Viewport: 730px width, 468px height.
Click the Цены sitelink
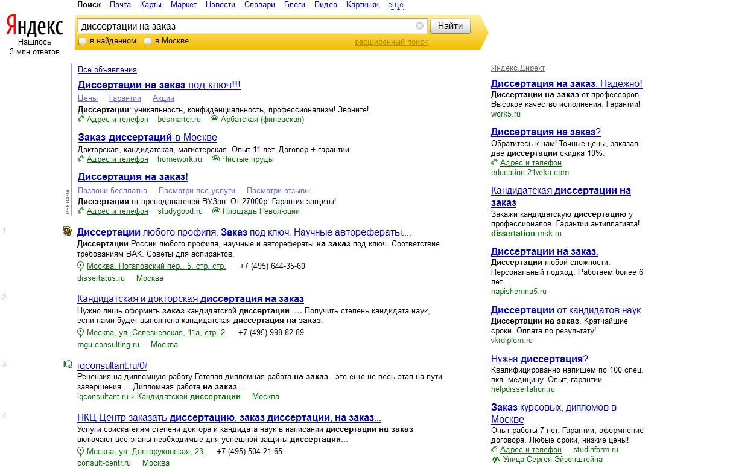point(87,98)
